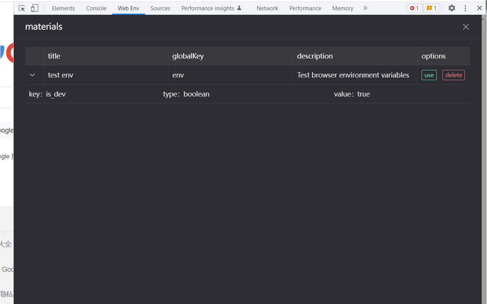Click the red errors counter badge
The image size is (487, 304).
[414, 8]
